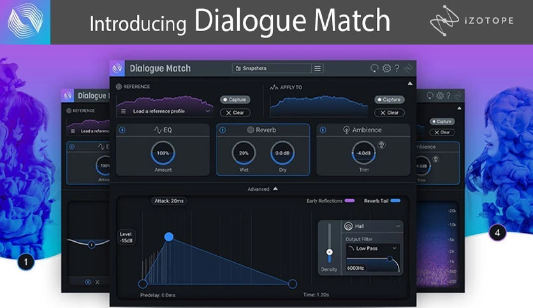Screen dimensions: 533x308
Task: Click the Attack: 20ms label
Action: pyautogui.click(x=169, y=201)
